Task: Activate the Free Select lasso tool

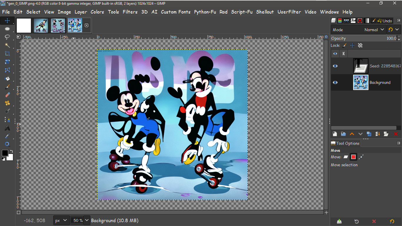Action: (x=7, y=37)
